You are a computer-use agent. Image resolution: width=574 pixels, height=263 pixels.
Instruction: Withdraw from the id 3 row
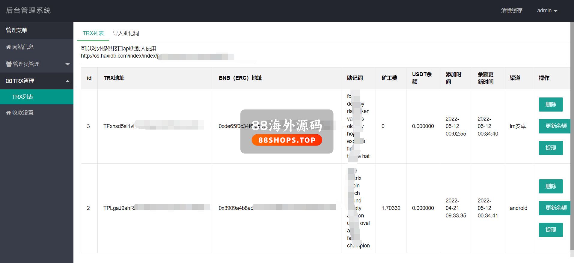551,148
